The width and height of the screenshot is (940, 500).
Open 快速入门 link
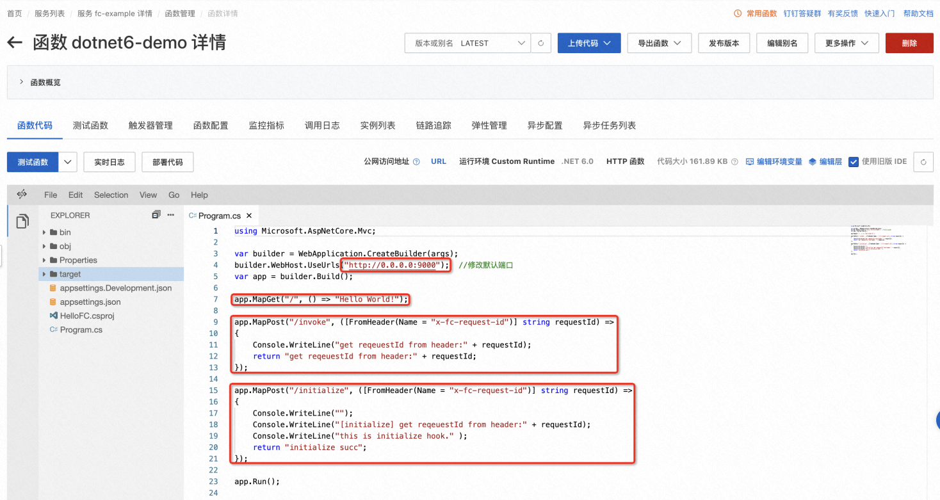[x=880, y=13]
